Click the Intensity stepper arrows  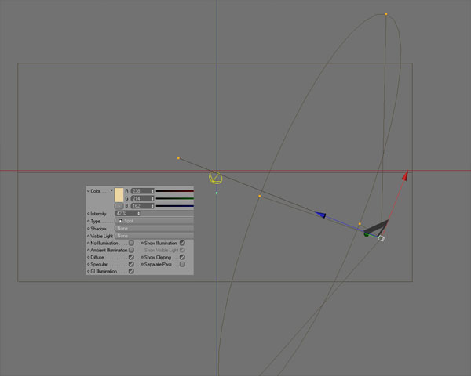[x=139, y=214]
